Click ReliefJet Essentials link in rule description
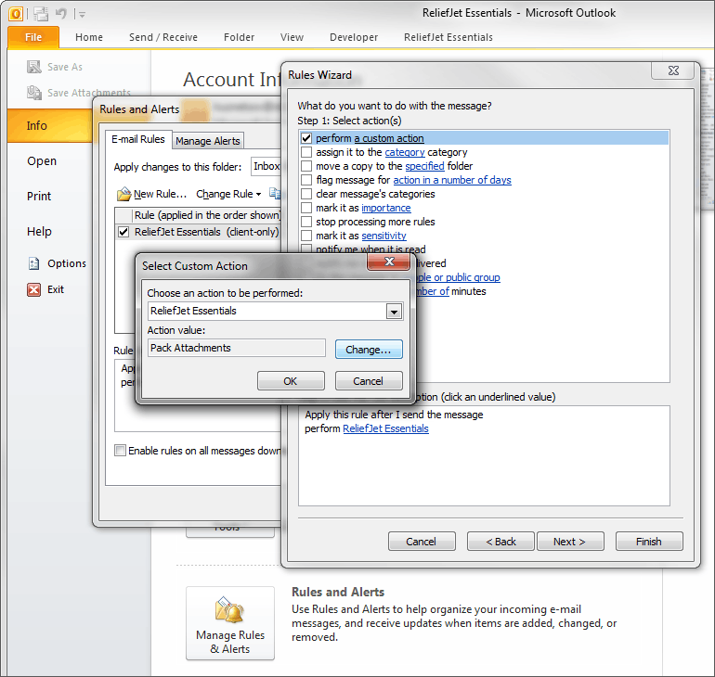 pos(385,428)
